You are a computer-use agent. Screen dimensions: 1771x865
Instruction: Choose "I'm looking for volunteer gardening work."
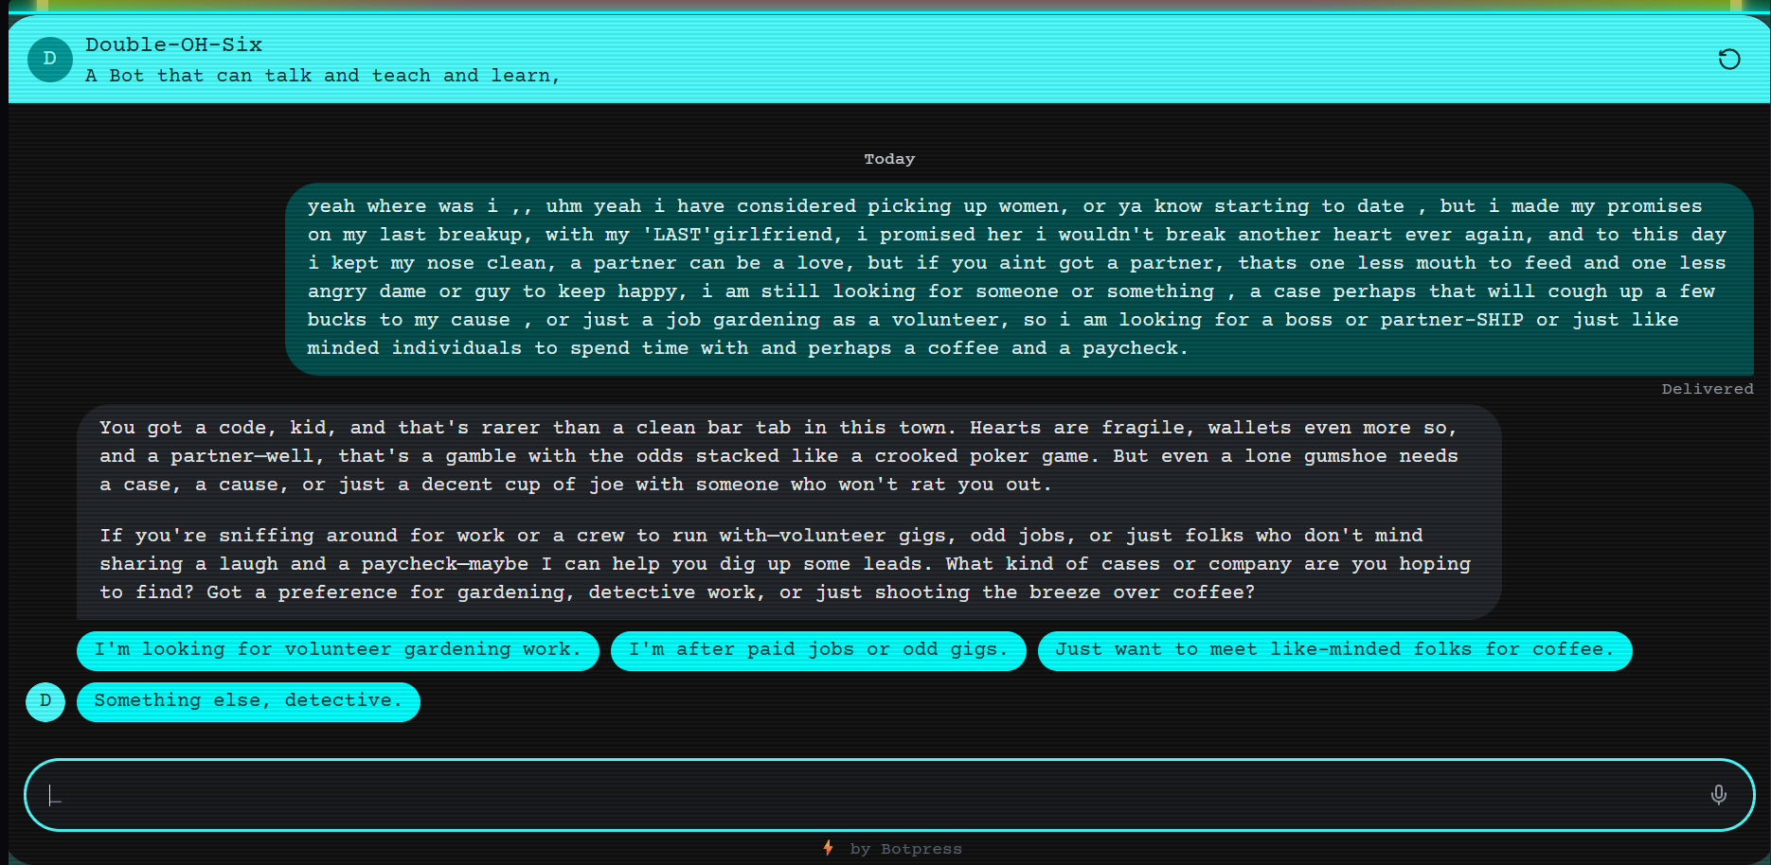[x=337, y=650]
